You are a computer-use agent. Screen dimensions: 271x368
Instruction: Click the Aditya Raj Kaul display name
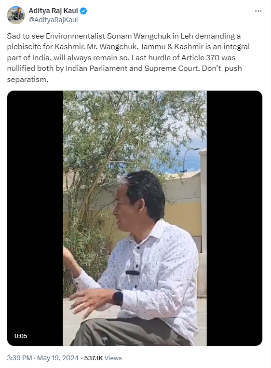click(x=53, y=11)
